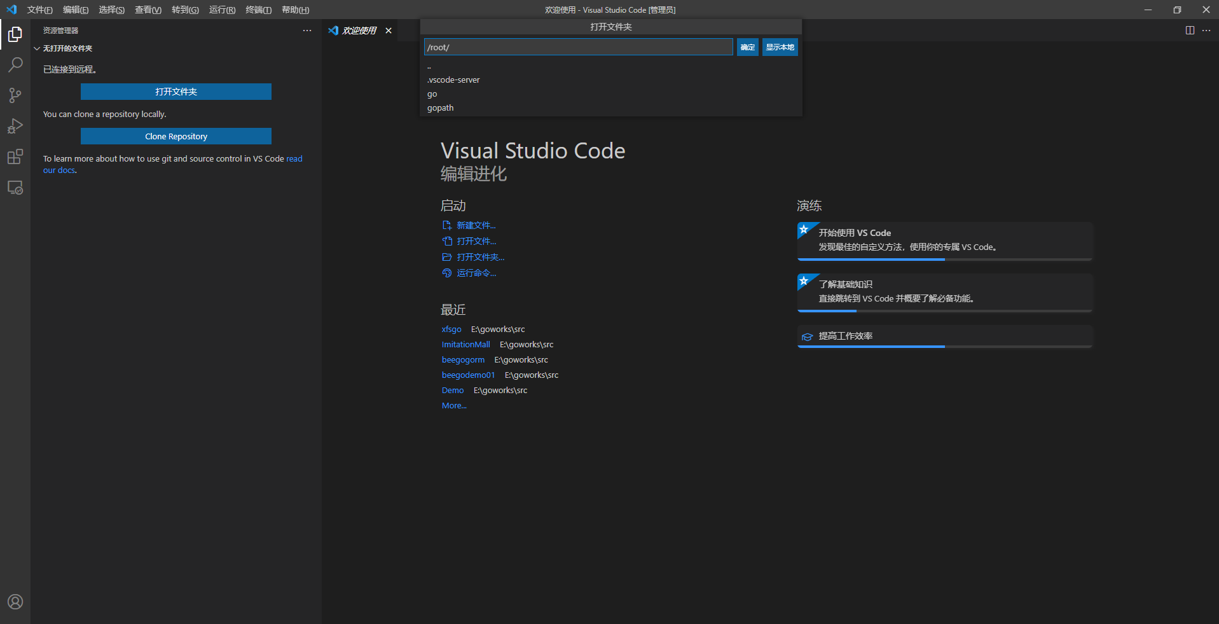Click the 资源管理器 panel title
The width and height of the screenshot is (1219, 624).
coord(60,31)
